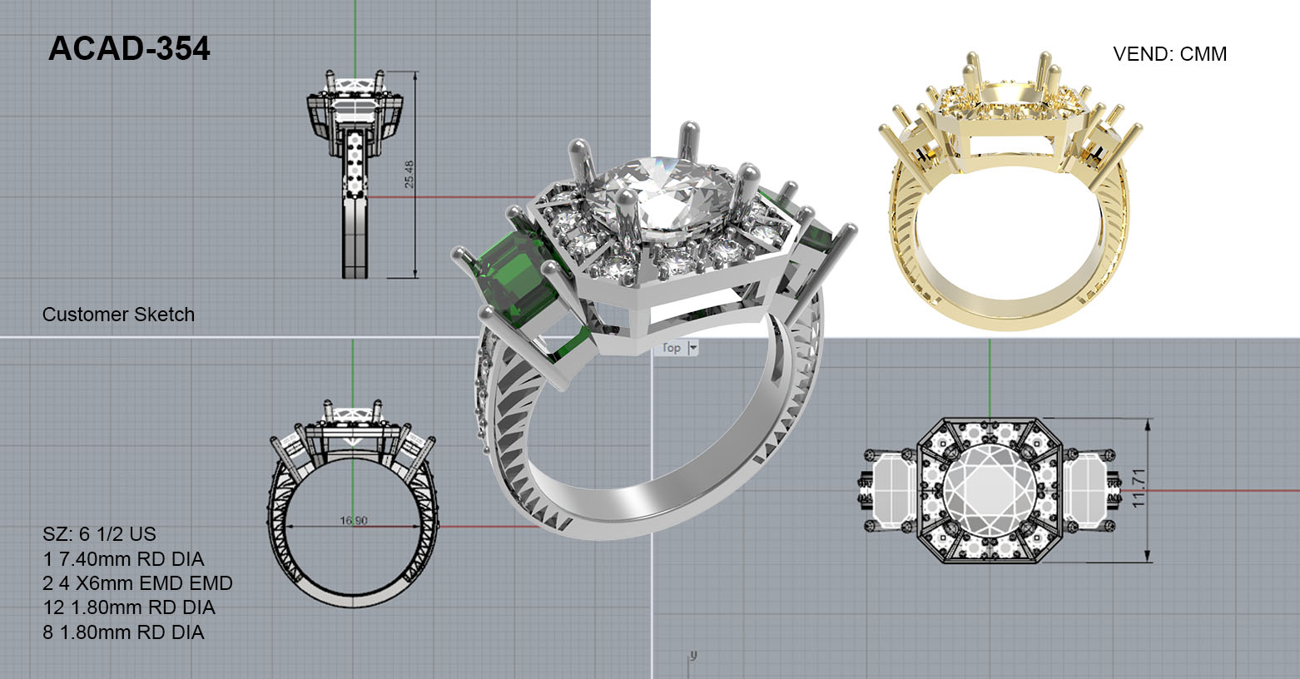Click the 16.90 inner diameter dimension
This screenshot has height=679, width=1300.
(x=354, y=521)
